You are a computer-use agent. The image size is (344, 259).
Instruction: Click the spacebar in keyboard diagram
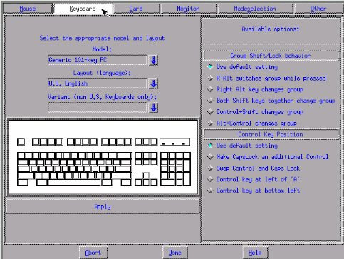(x=74, y=183)
